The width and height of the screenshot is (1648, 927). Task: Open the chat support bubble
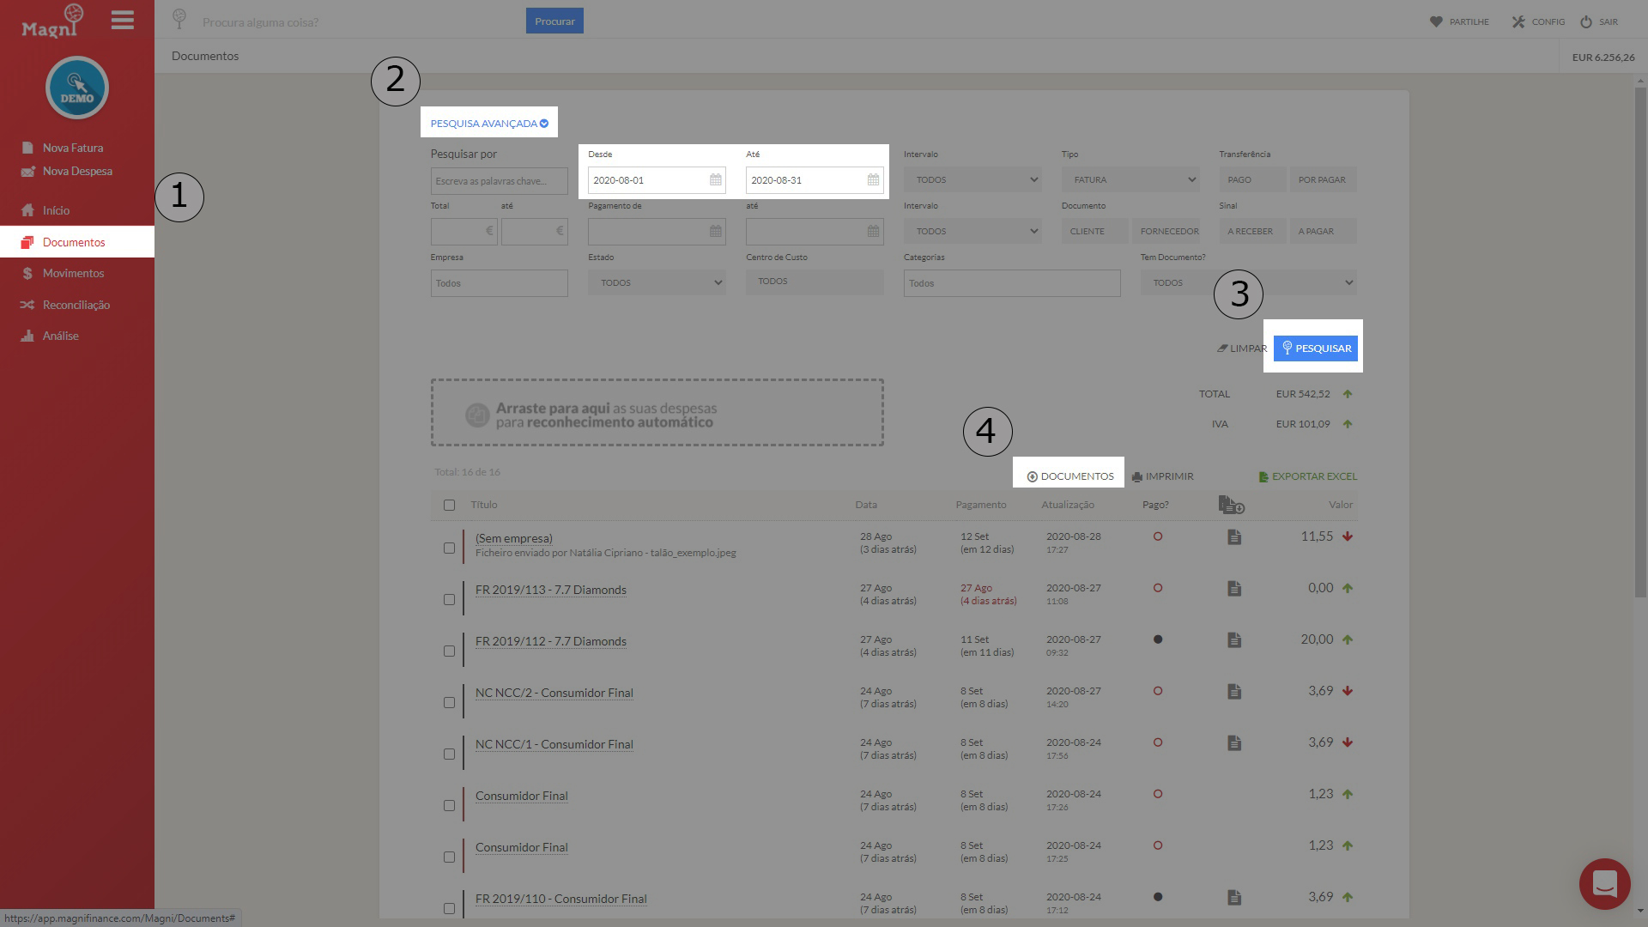[x=1604, y=883]
